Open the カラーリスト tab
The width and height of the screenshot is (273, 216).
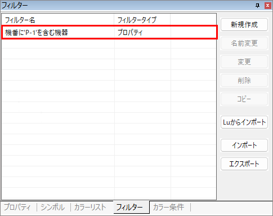coord(90,208)
